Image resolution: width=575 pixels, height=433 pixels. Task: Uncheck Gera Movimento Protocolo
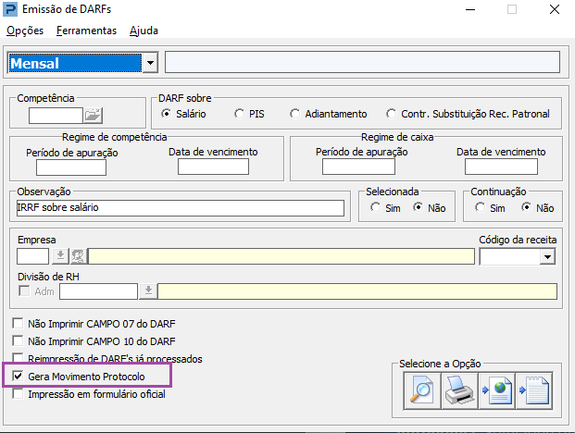18,377
